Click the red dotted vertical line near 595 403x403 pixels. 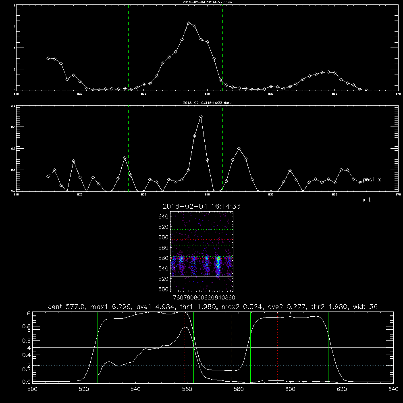tap(278, 347)
